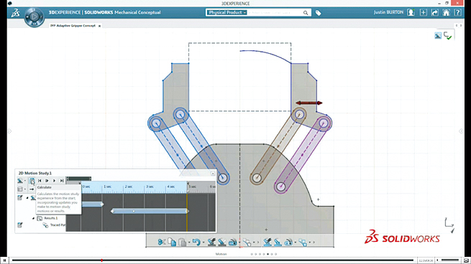Click the Calculate motion study icon
Viewport: 471px width, 264px height.
point(32,181)
